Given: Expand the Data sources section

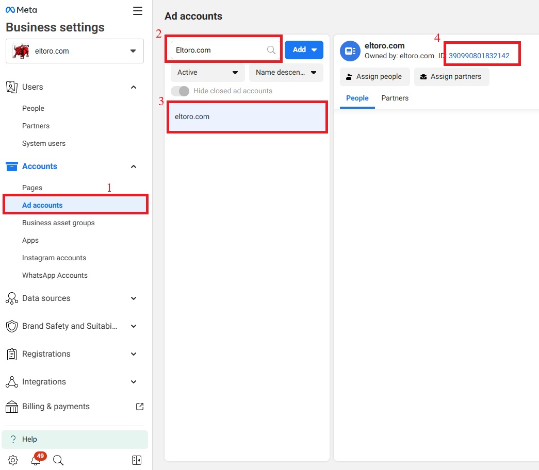Looking at the screenshot, I should pos(134,298).
